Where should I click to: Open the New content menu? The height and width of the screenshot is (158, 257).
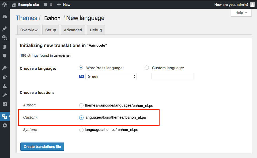pos(64,5)
